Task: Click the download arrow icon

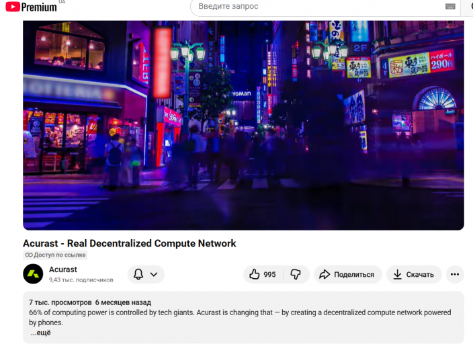Action: (x=397, y=274)
